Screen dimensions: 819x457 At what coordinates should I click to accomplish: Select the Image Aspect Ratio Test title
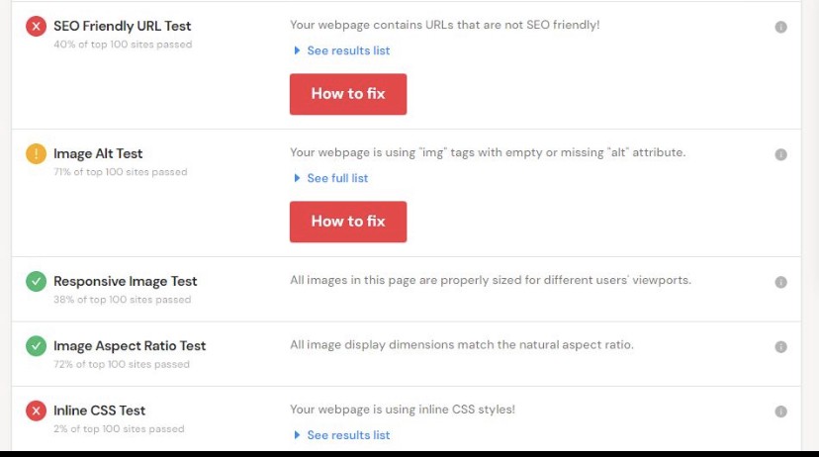(130, 346)
